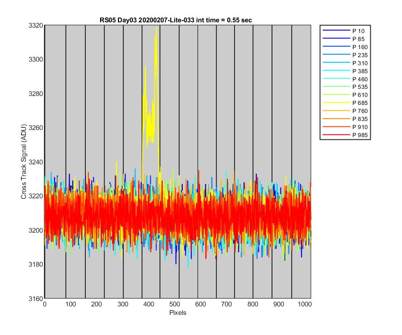Click the y-axis tick label 3260

pyautogui.click(x=36, y=128)
